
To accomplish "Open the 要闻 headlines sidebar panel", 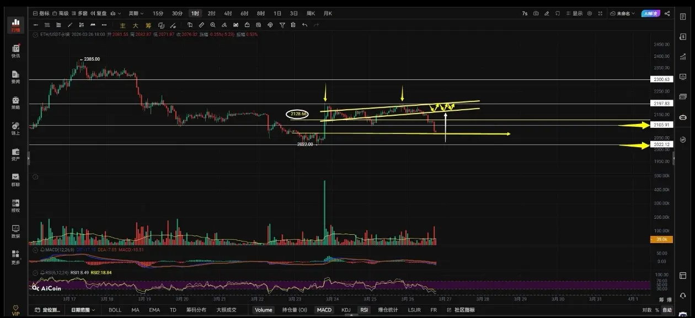I will click(15, 77).
